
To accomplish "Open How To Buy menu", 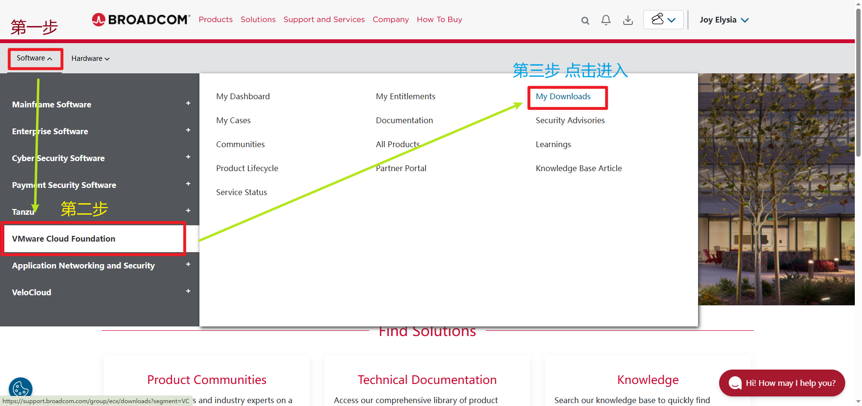I will click(439, 20).
